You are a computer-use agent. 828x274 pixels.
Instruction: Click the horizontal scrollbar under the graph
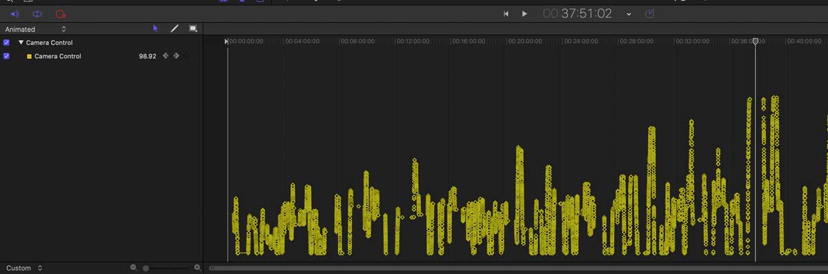(x=517, y=268)
